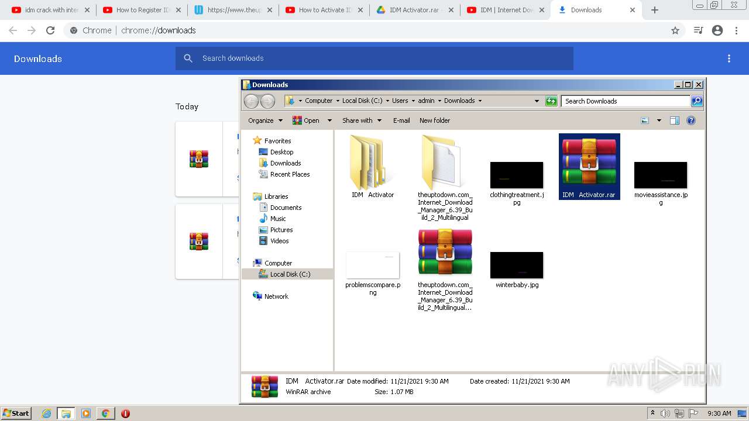Click the Search Downloads input field
This screenshot has height=421, width=749.
click(x=625, y=101)
